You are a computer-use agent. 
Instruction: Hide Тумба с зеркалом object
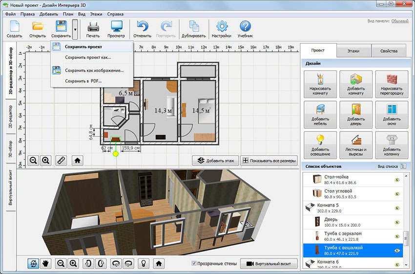pos(397,236)
